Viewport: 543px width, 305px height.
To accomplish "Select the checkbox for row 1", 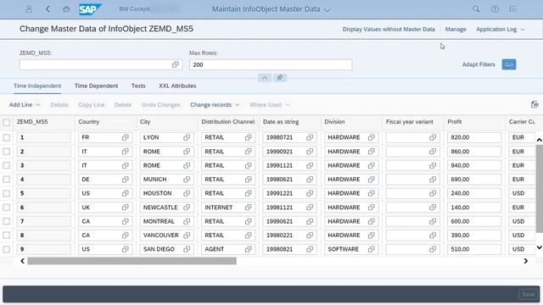I will (x=7, y=137).
